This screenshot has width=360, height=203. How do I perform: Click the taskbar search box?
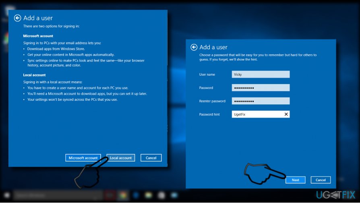tap(56, 196)
